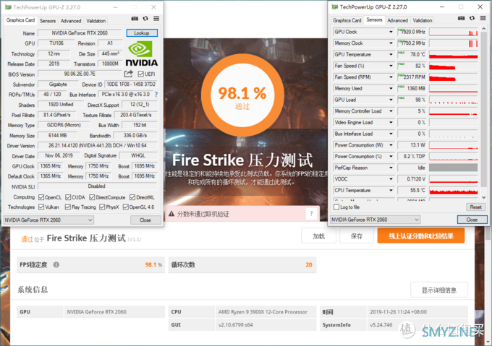492x346 pixels.
Task: Enable Log to file checkbox
Action: click(x=336, y=207)
